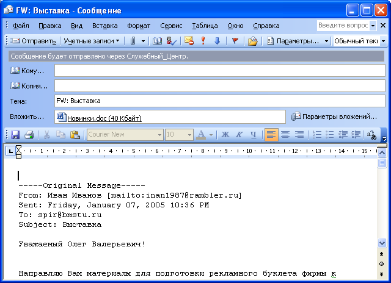Toggle italic К formatting
This screenshot has height=283, width=391.
pyautogui.click(x=239, y=135)
